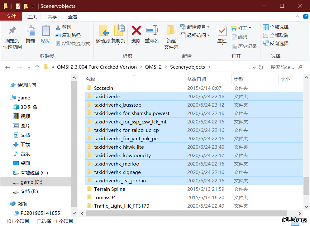Click the Copy To (复制到) icon
Image resolution: width=310 pixels, height=226 pixels.
point(118,31)
